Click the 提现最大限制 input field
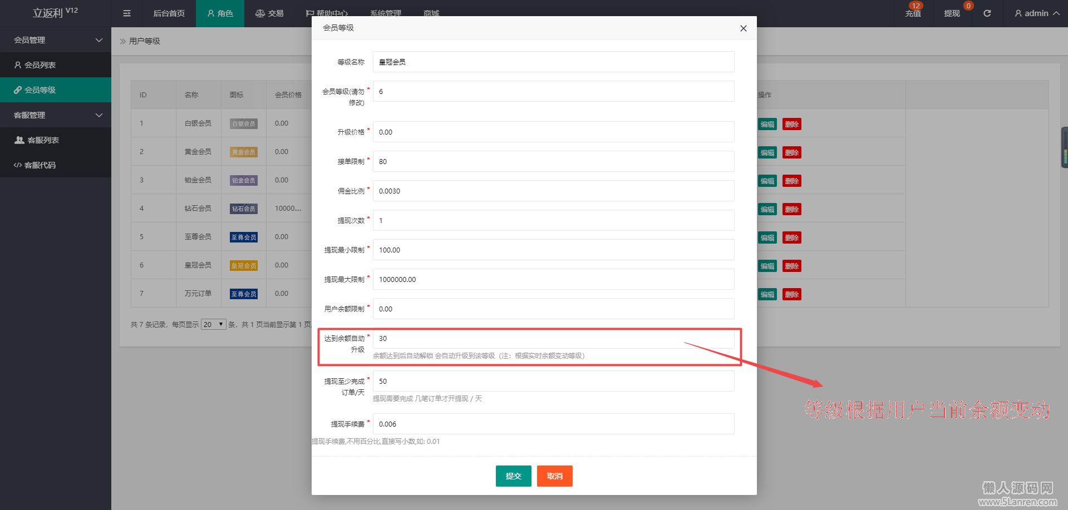1068x510 pixels. [x=554, y=279]
